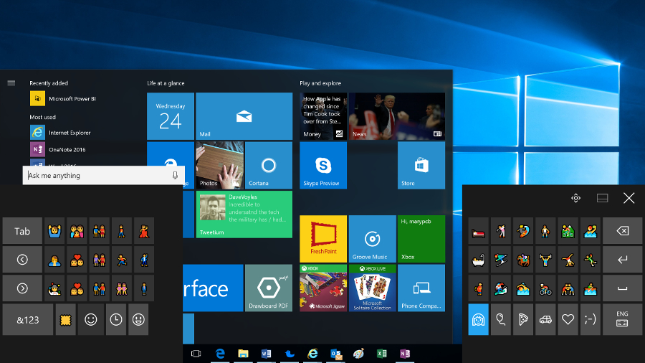Insert the cyclist emoji
This screenshot has width=645, height=363.
click(x=545, y=288)
